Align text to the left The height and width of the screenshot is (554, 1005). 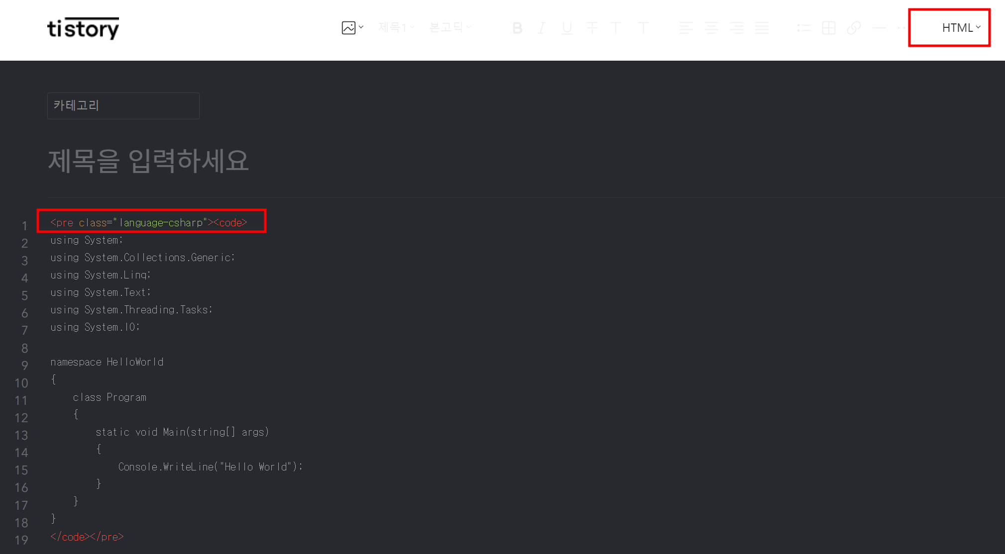[x=686, y=28]
